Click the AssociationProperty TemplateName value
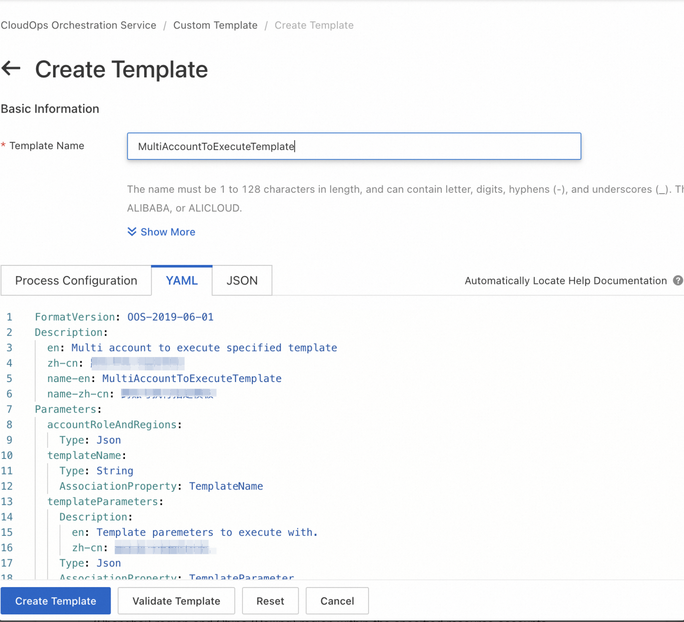684x622 pixels. (x=226, y=486)
